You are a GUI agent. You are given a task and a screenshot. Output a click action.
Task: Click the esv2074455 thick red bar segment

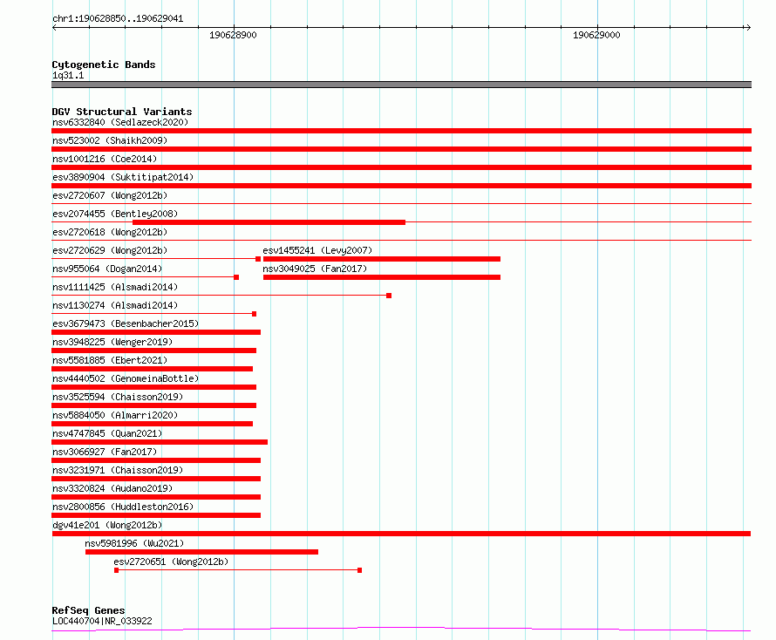click(x=269, y=222)
